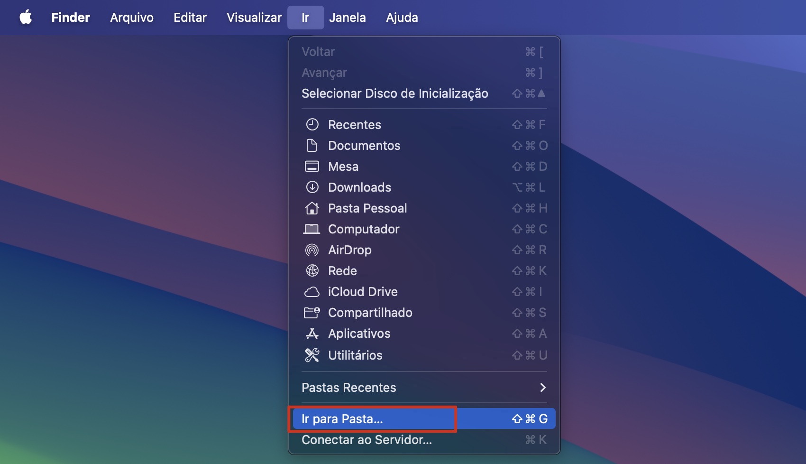The width and height of the screenshot is (806, 464).
Task: Select the Computador display icon
Action: pyautogui.click(x=312, y=229)
